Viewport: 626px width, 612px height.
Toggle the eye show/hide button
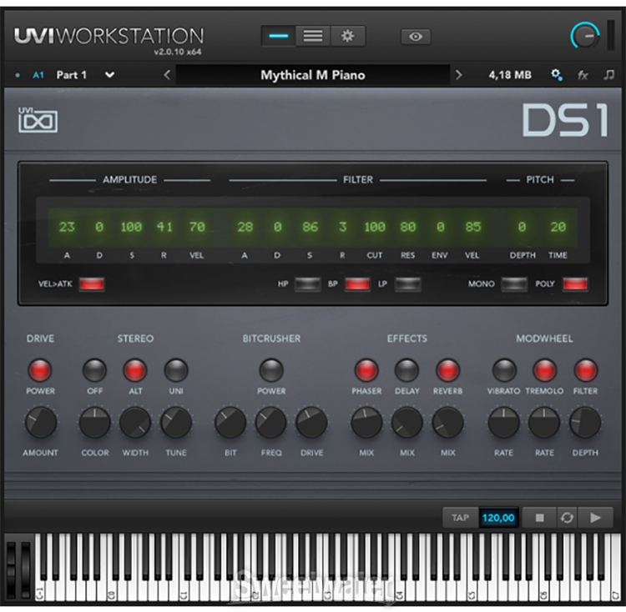click(416, 37)
